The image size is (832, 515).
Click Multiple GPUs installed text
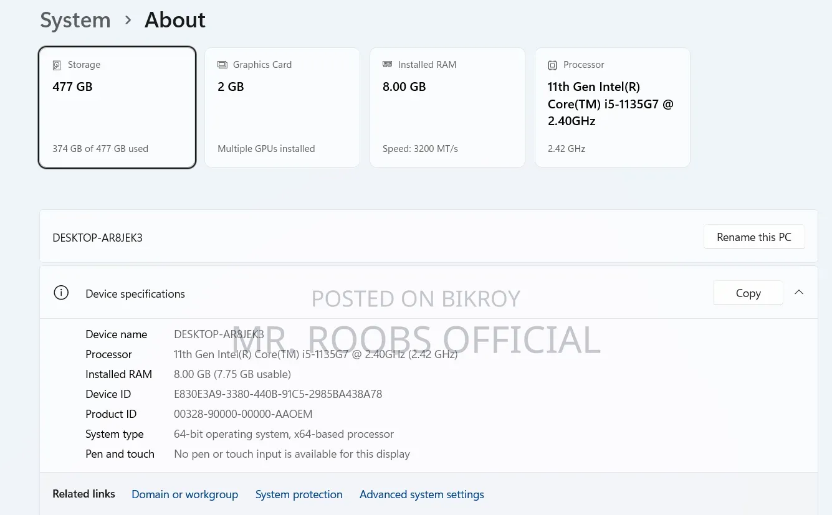pos(266,149)
